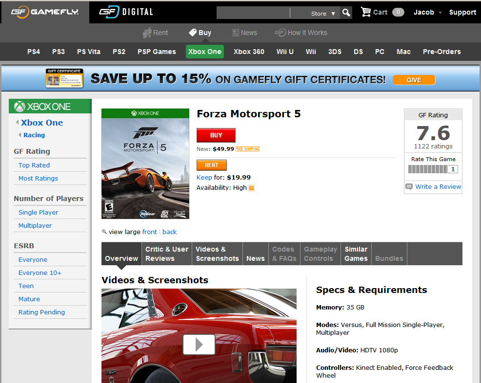
Task: Click the Write a Review speech bubble icon
Action: [x=409, y=186]
